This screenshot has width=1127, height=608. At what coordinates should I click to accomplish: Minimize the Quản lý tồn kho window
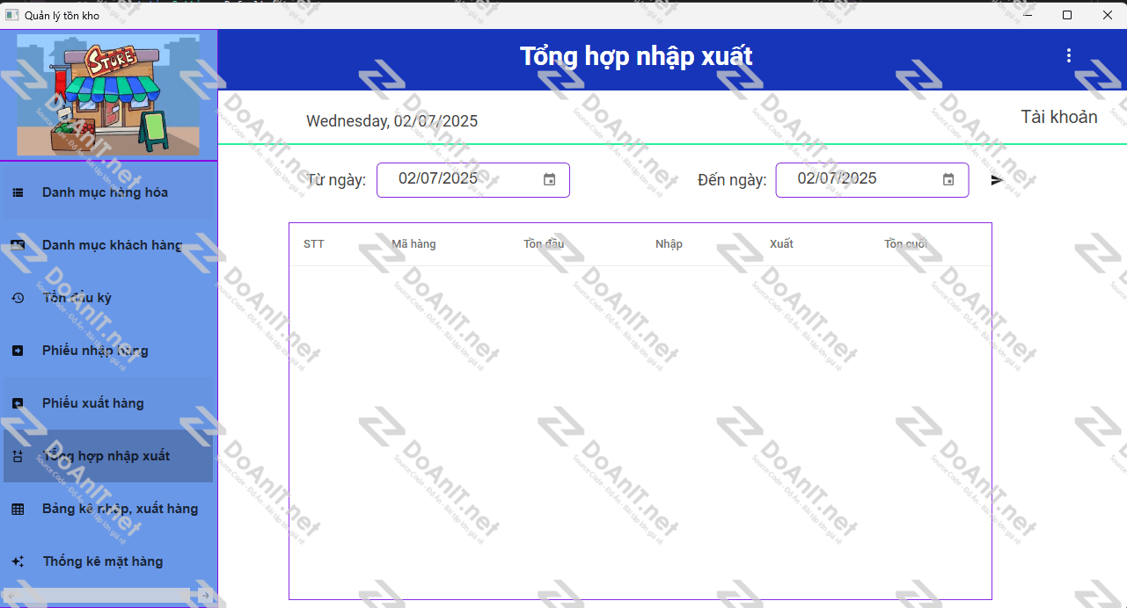pyautogui.click(x=1027, y=15)
